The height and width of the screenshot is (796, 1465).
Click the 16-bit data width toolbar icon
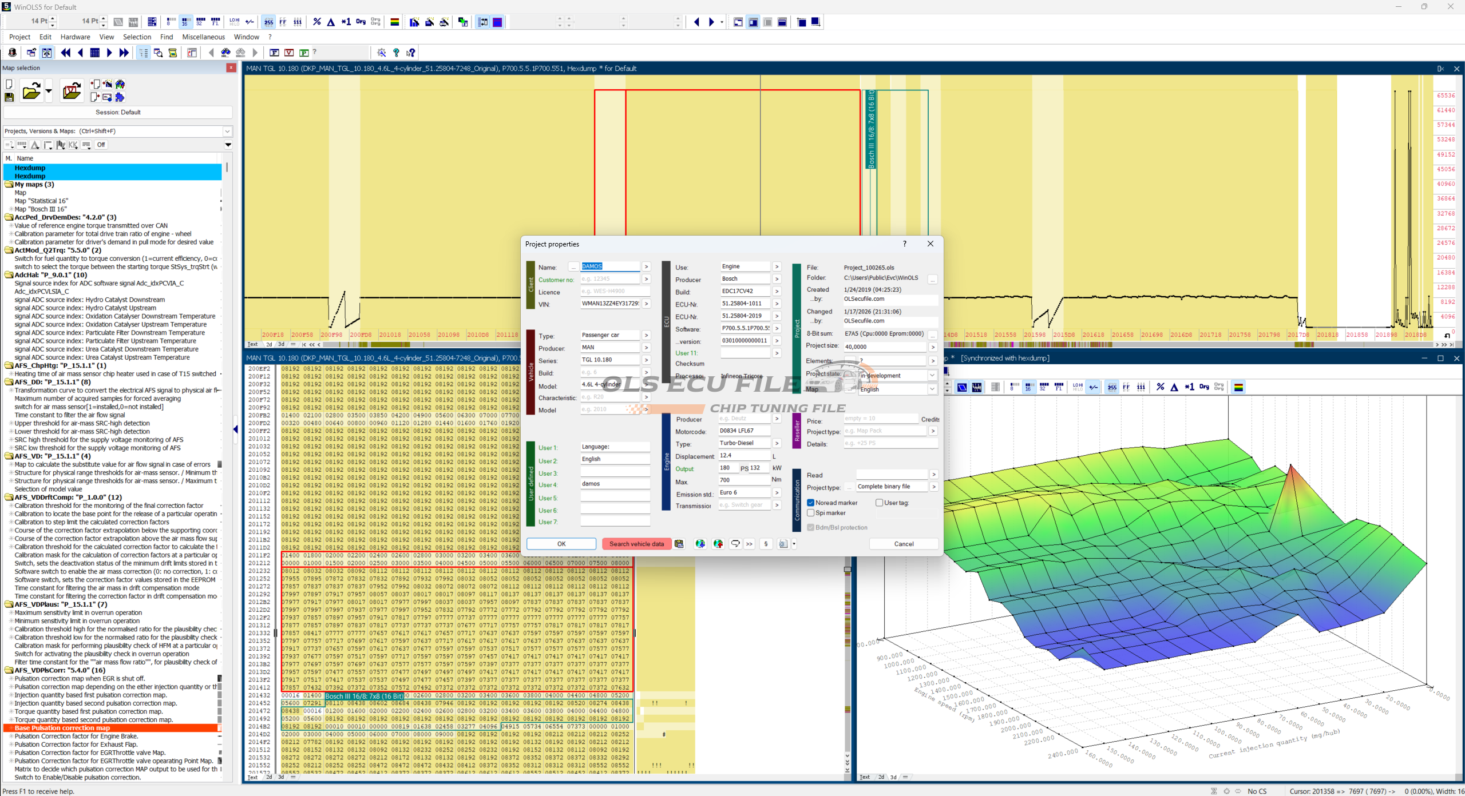pos(185,22)
